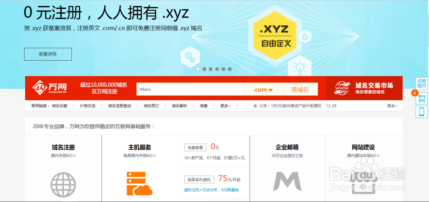Open the 企业邮箱 service heading
This screenshot has height=202, width=429.
[x=287, y=147]
